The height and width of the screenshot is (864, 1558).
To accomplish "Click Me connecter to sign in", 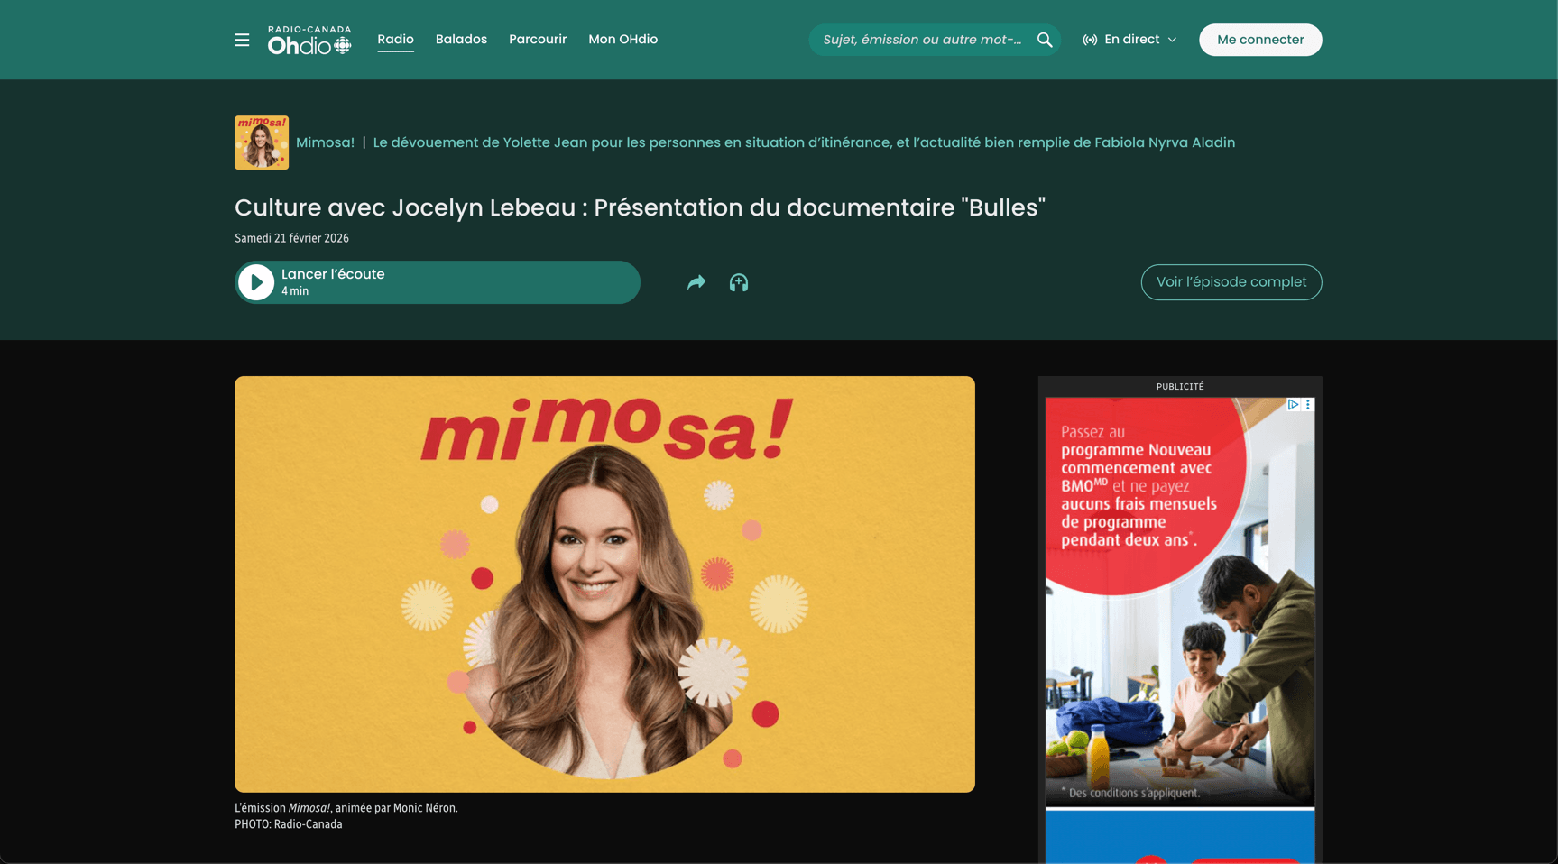I will [1259, 40].
